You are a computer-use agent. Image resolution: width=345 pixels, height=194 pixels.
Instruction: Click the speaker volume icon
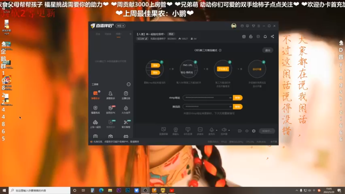224,130
